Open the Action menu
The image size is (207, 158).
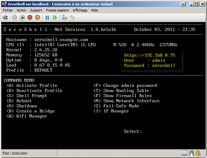(22, 10)
